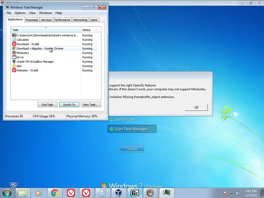Select the 7z mindustry-windows task icon
Image resolution: width=264 pixels, height=198 pixels.
[14, 35]
